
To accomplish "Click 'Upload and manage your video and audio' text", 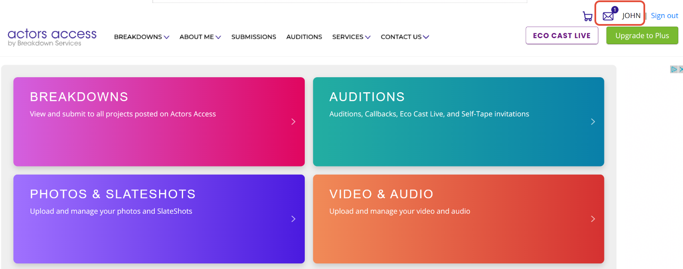I will [x=400, y=212].
